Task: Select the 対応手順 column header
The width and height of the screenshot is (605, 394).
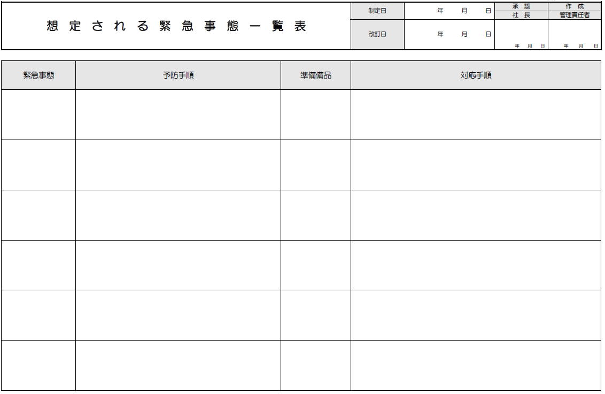Action: point(476,75)
